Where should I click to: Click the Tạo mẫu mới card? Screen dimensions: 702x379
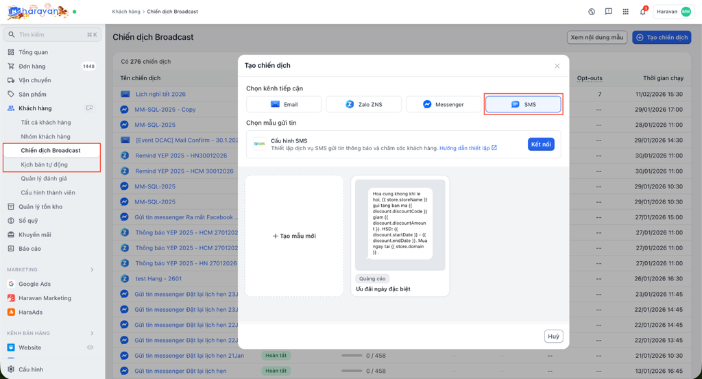[x=294, y=236]
